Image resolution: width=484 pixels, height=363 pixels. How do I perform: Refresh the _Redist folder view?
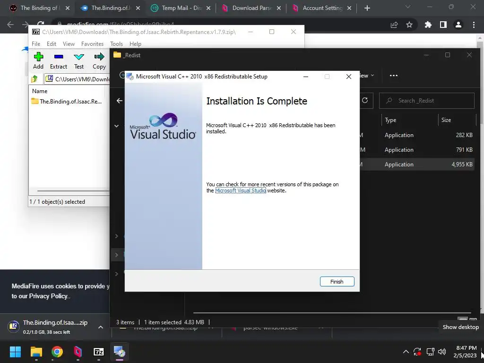tap(365, 100)
